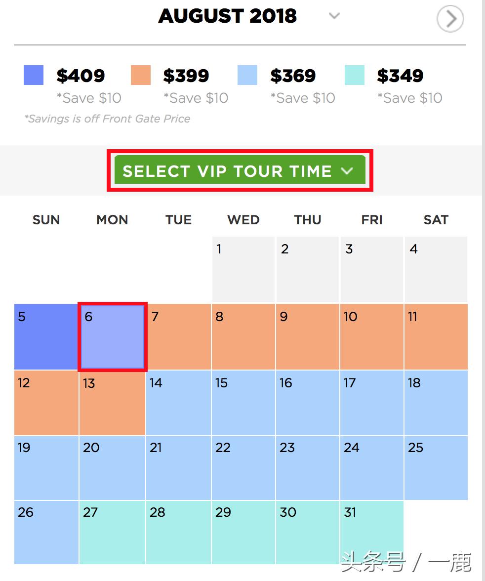Viewport: 485px width, 581px height.
Task: Select August 13 date cell
Action: [112, 403]
